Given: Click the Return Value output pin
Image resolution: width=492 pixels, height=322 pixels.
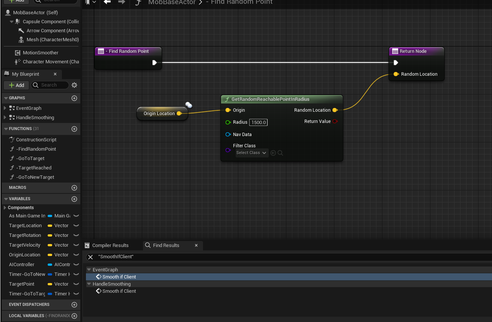Looking at the screenshot, I should coord(335,121).
